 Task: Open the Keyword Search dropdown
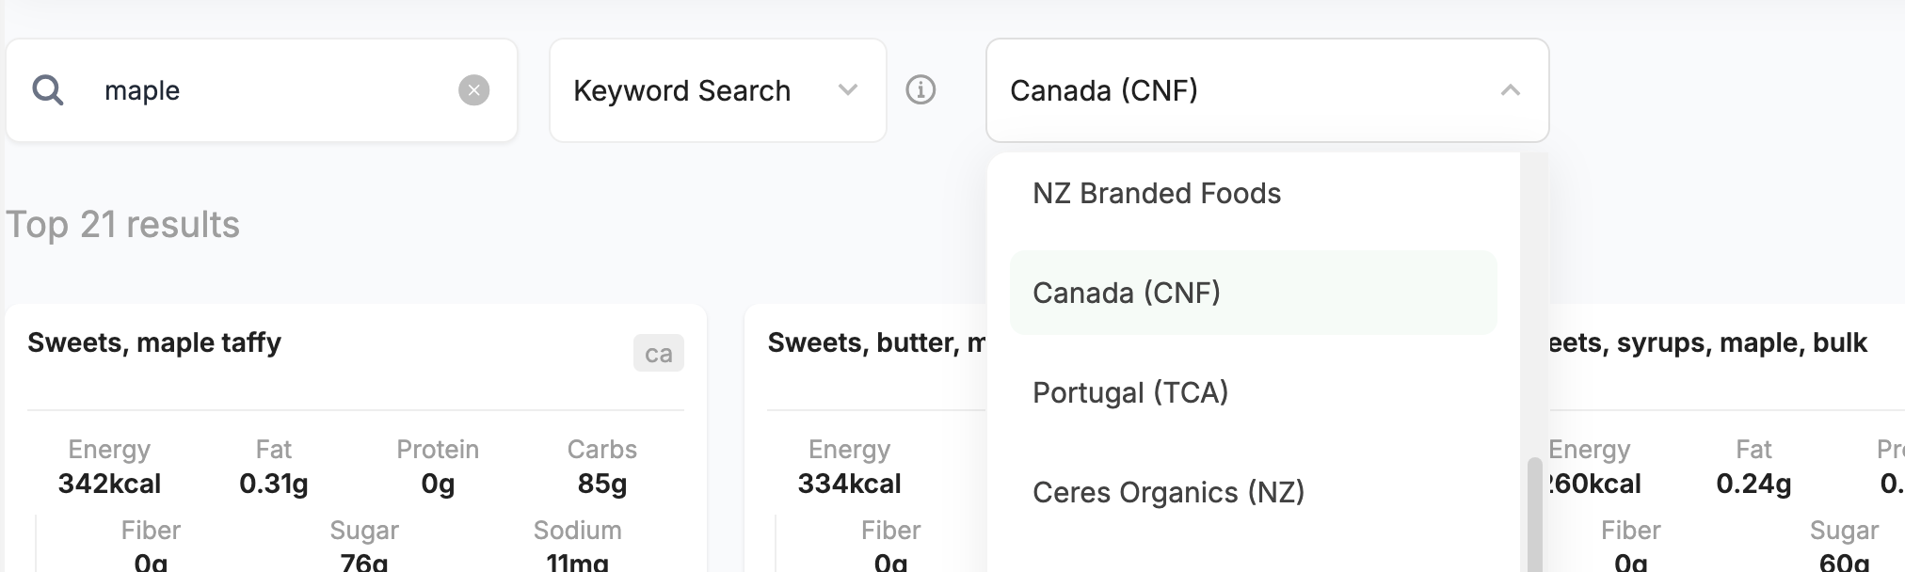pos(717,90)
